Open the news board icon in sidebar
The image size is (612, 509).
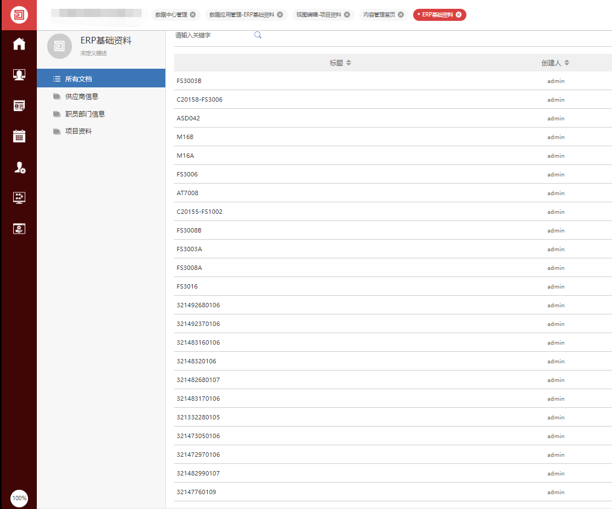pyautogui.click(x=19, y=106)
